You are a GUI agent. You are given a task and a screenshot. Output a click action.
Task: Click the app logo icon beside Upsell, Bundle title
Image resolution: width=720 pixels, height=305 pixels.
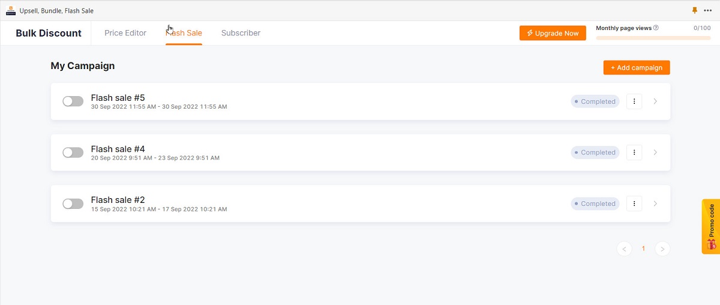point(11,10)
